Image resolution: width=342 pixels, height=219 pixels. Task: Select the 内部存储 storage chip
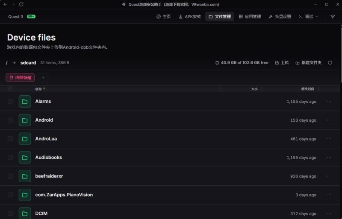[x=20, y=78]
